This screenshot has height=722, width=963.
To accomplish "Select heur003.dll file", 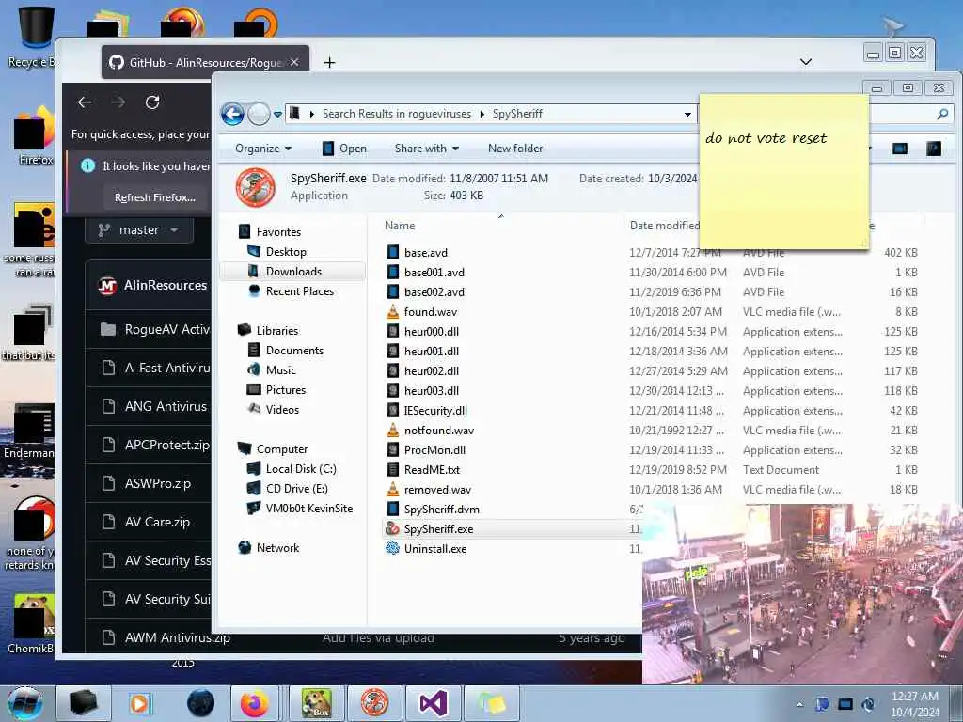I will [x=431, y=390].
